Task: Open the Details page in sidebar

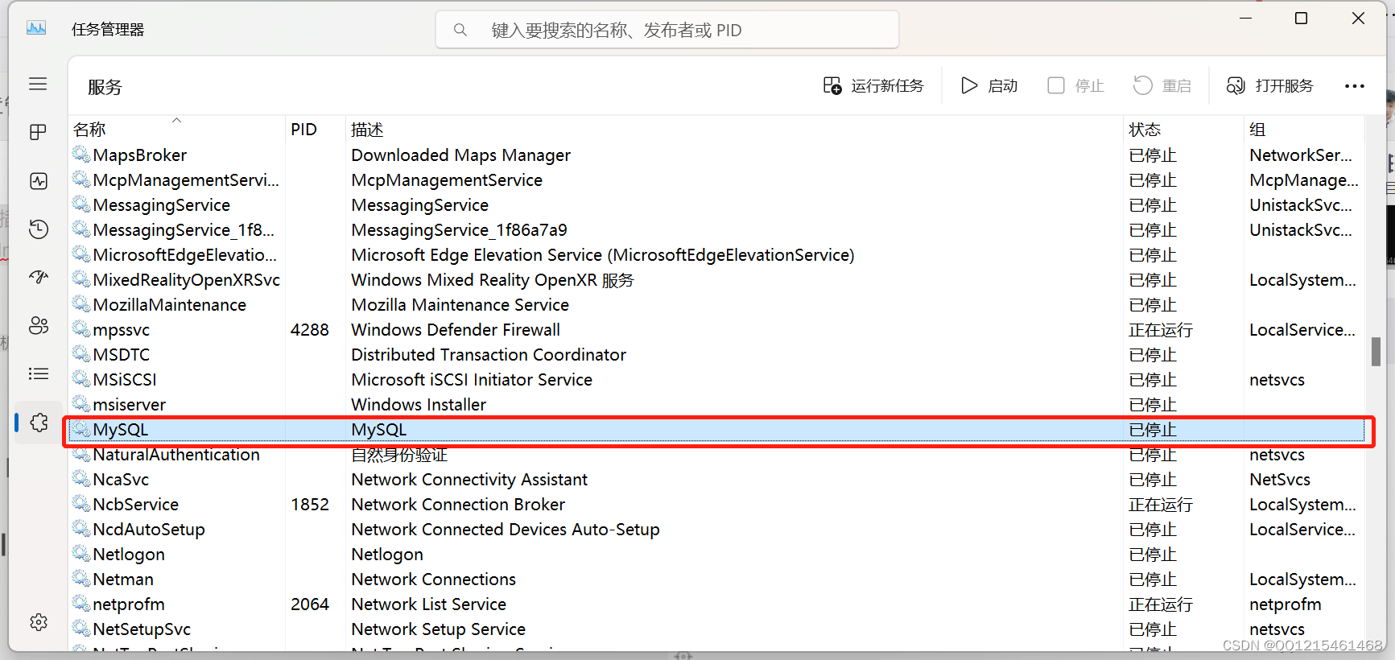Action: [x=38, y=373]
